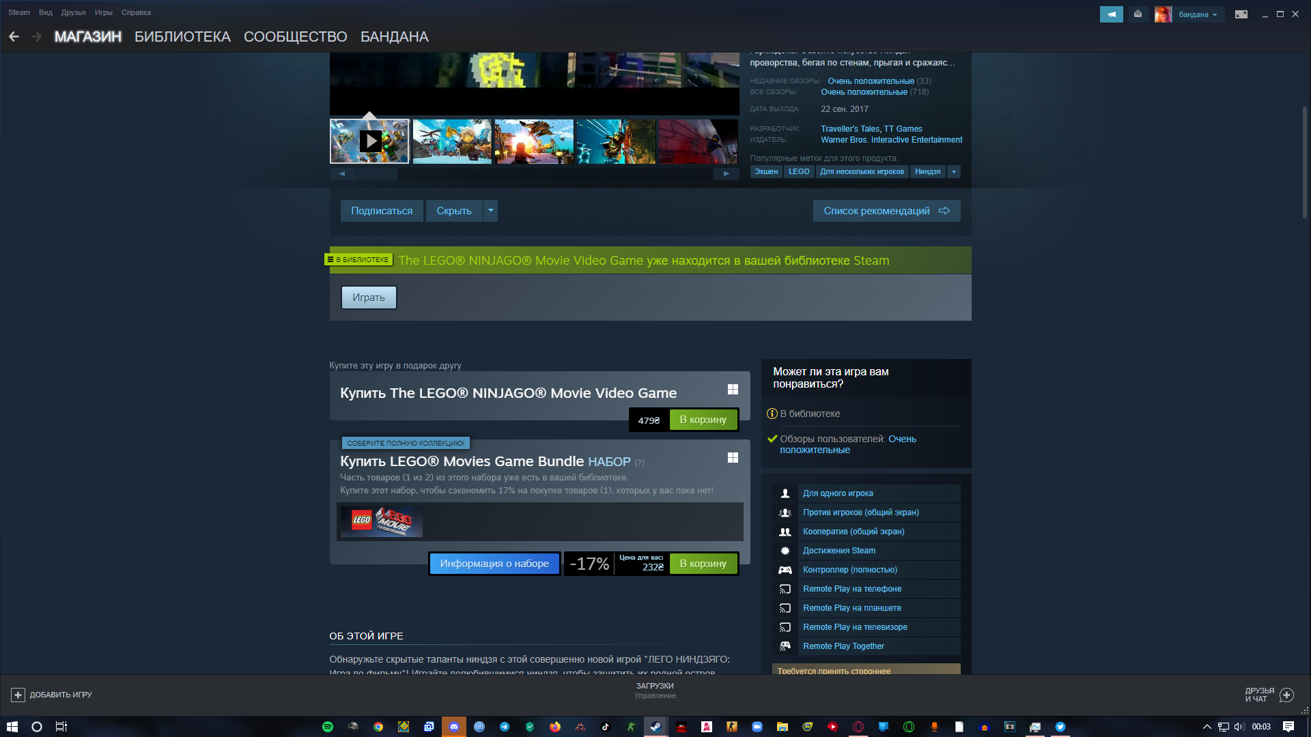
Task: Open ЗАГРУЗКИ management
Action: coord(655,691)
